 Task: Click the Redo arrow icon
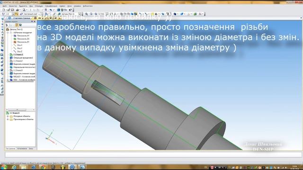click(54, 10)
